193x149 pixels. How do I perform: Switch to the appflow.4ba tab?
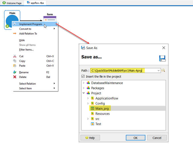(35, 3)
